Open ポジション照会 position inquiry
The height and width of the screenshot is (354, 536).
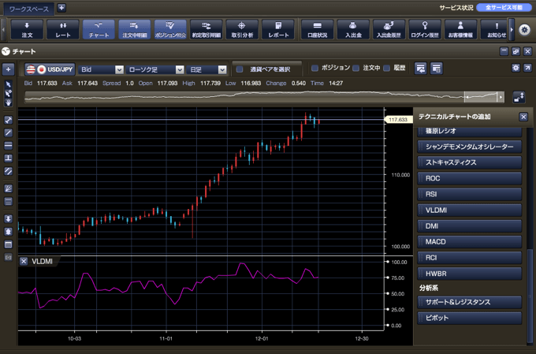pos(170,29)
